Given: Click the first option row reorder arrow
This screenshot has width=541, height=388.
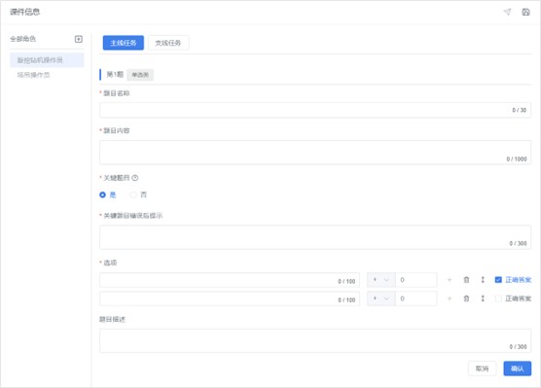Looking at the screenshot, I should click(x=483, y=280).
